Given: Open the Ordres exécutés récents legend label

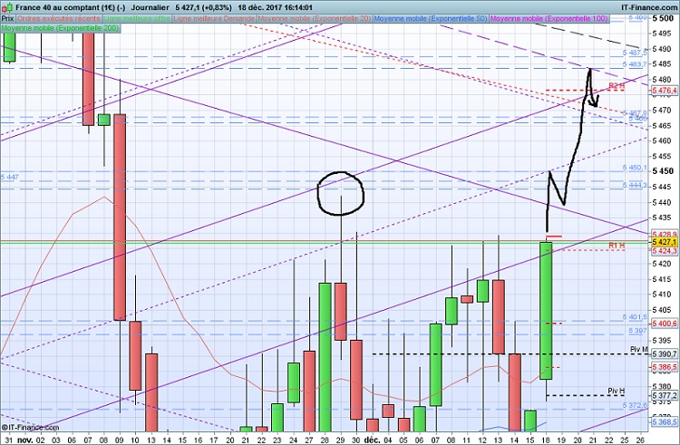Looking at the screenshot, I should (x=59, y=19).
